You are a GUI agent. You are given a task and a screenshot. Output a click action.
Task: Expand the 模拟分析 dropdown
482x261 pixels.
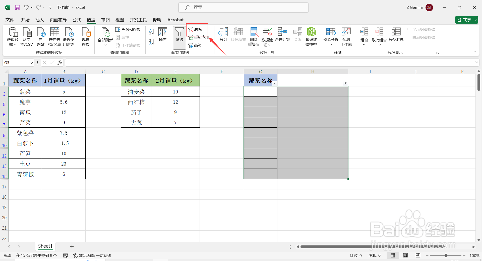[x=331, y=44]
